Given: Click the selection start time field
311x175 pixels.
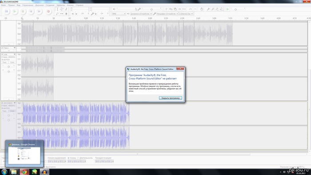Looking at the screenshot, I should [x=57, y=162].
